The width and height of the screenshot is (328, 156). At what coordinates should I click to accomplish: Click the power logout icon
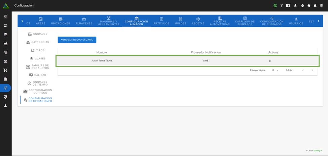[x=321, y=5]
